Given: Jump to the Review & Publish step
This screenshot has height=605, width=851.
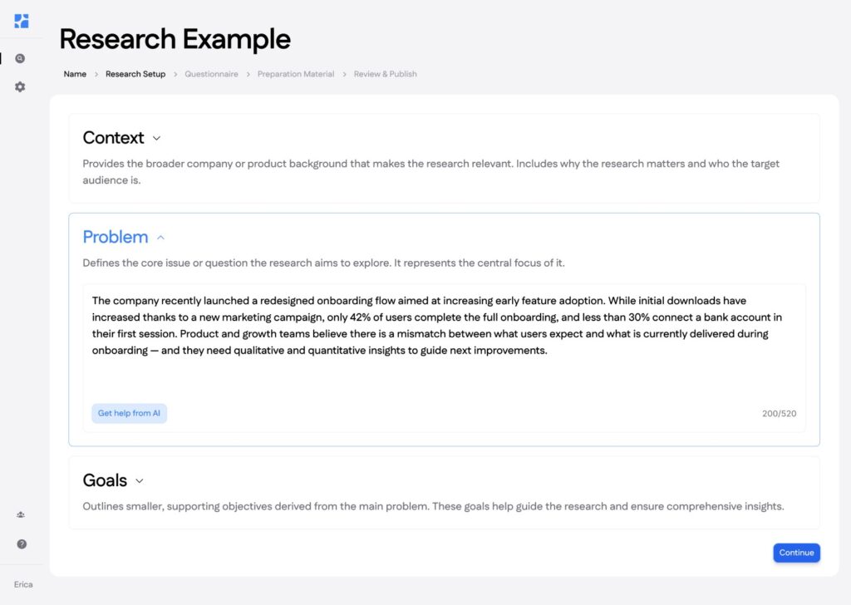Looking at the screenshot, I should (385, 74).
